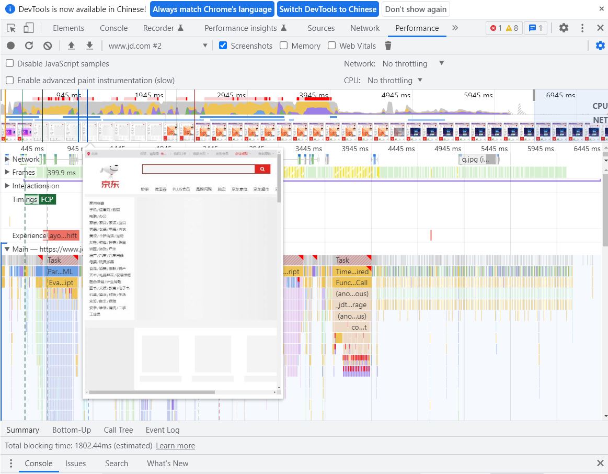This screenshot has height=474, width=608.
Task: Enable Disable JavaScript samples checkbox
Action: (10, 64)
